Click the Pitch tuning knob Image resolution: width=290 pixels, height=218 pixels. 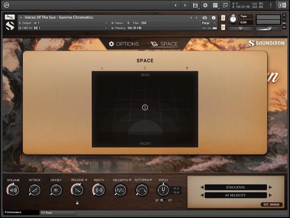163,190
